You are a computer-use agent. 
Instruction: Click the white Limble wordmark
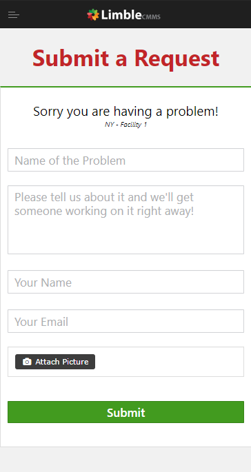coord(121,14)
